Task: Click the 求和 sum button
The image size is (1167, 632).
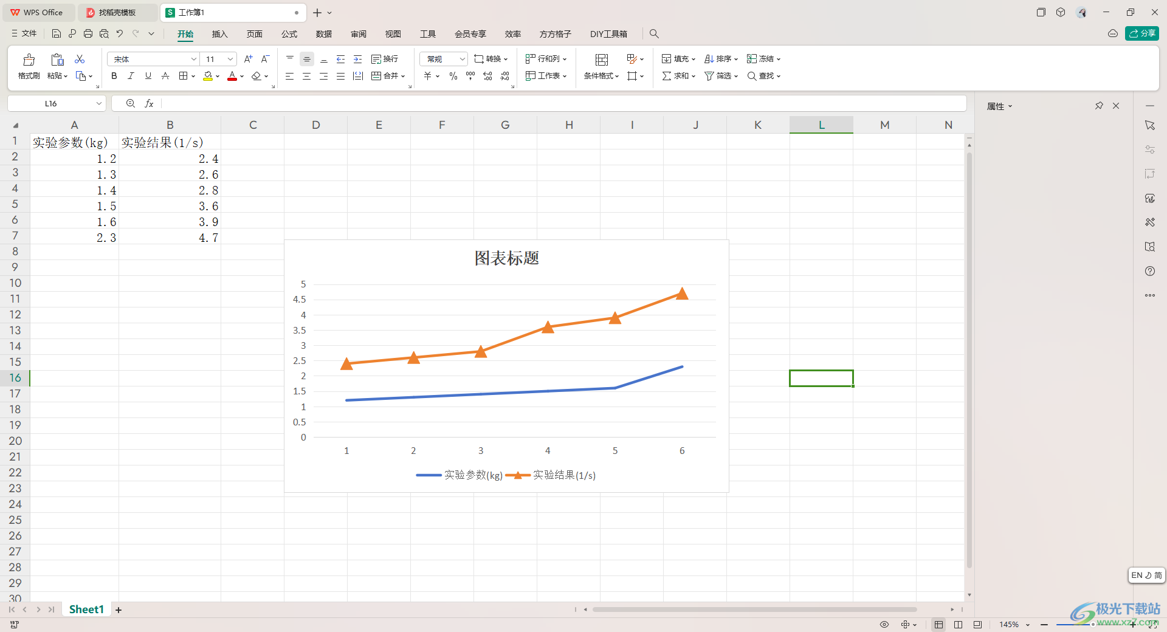Action: tap(678, 76)
